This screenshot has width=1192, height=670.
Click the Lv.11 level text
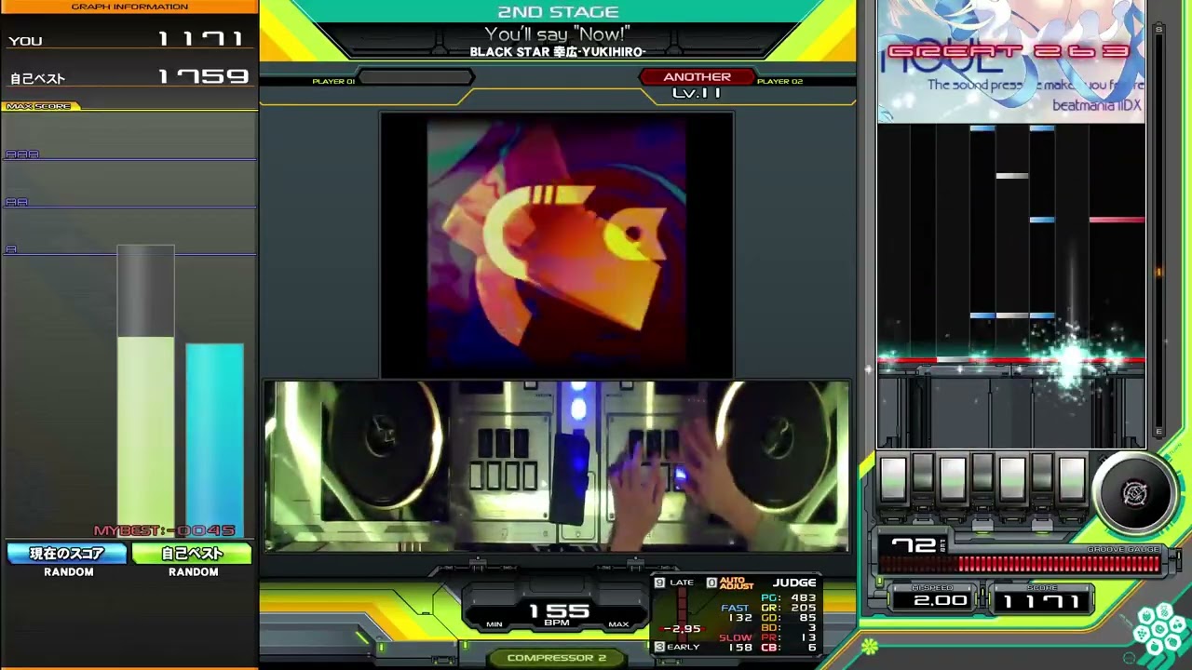(697, 93)
